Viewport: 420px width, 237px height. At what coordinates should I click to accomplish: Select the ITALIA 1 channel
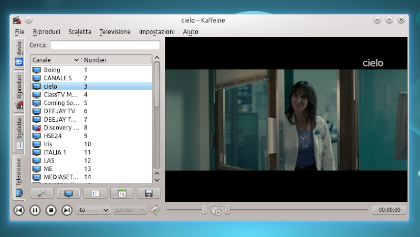(91, 153)
